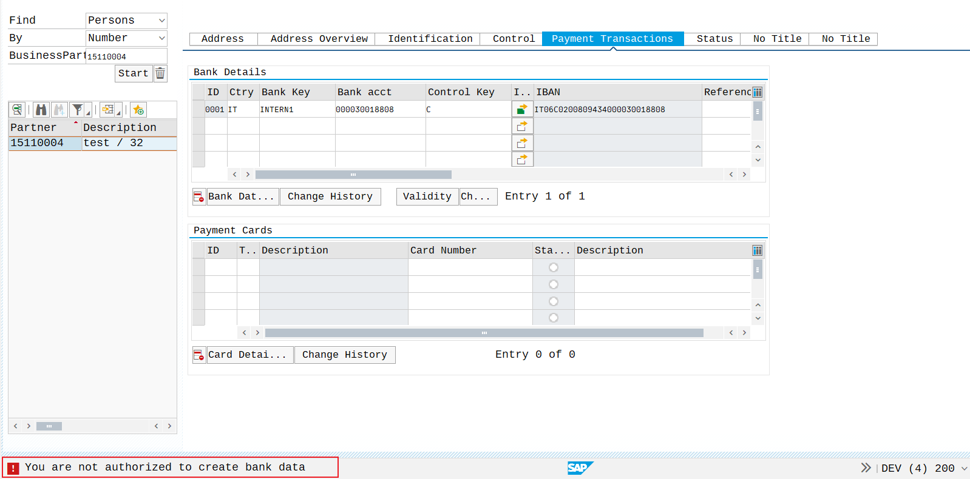Click the binoculars Find icon

[41, 110]
